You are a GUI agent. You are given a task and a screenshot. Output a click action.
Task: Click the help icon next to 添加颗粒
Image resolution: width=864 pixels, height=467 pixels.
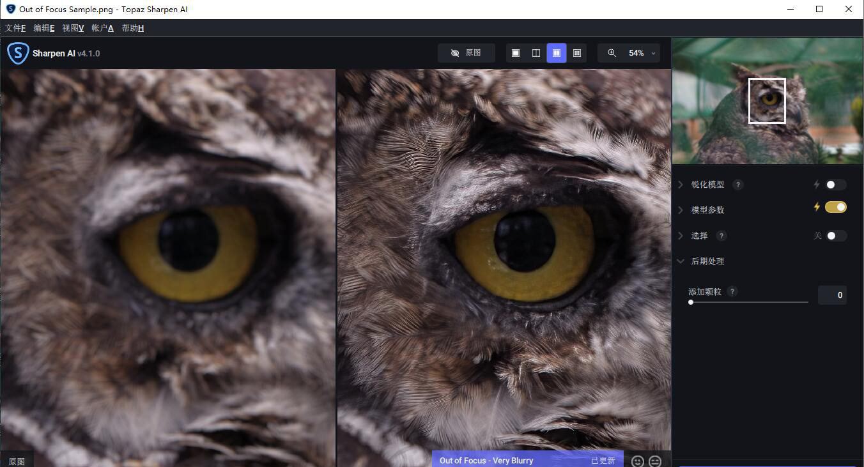[732, 291]
